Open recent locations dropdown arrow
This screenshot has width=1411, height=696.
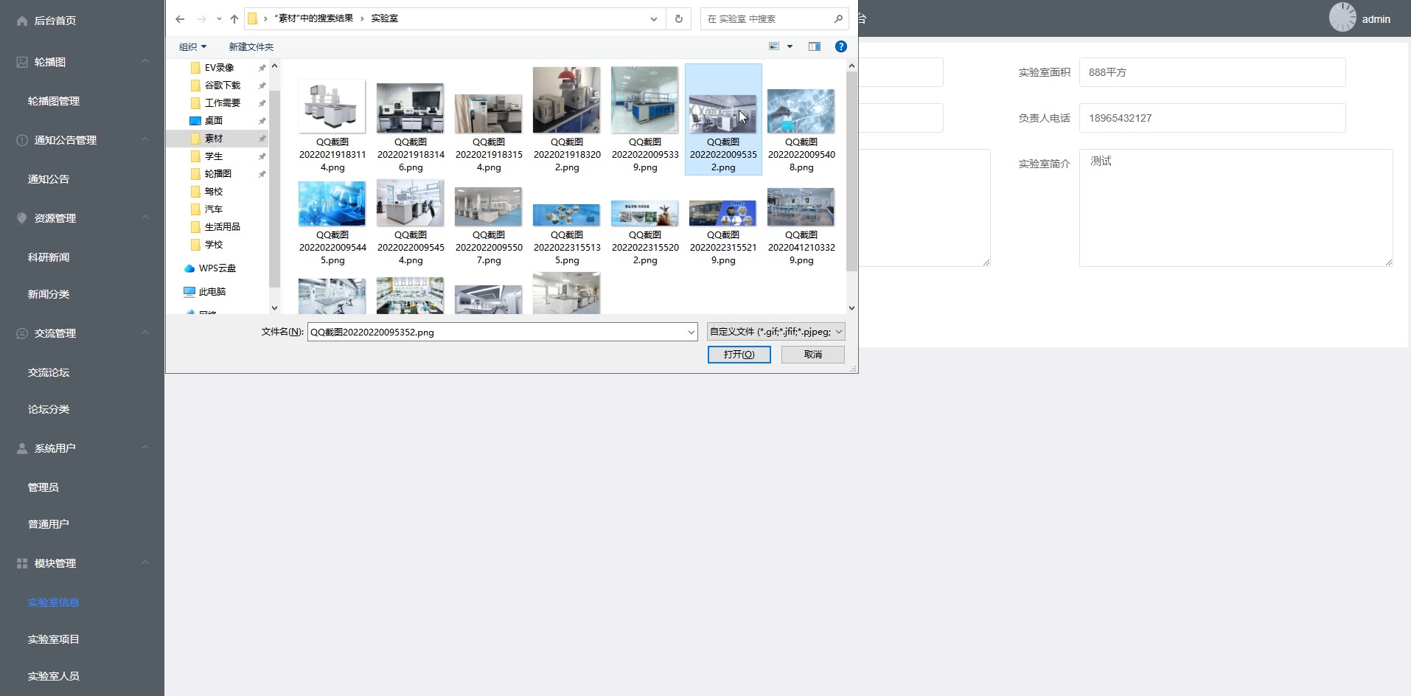coord(219,19)
